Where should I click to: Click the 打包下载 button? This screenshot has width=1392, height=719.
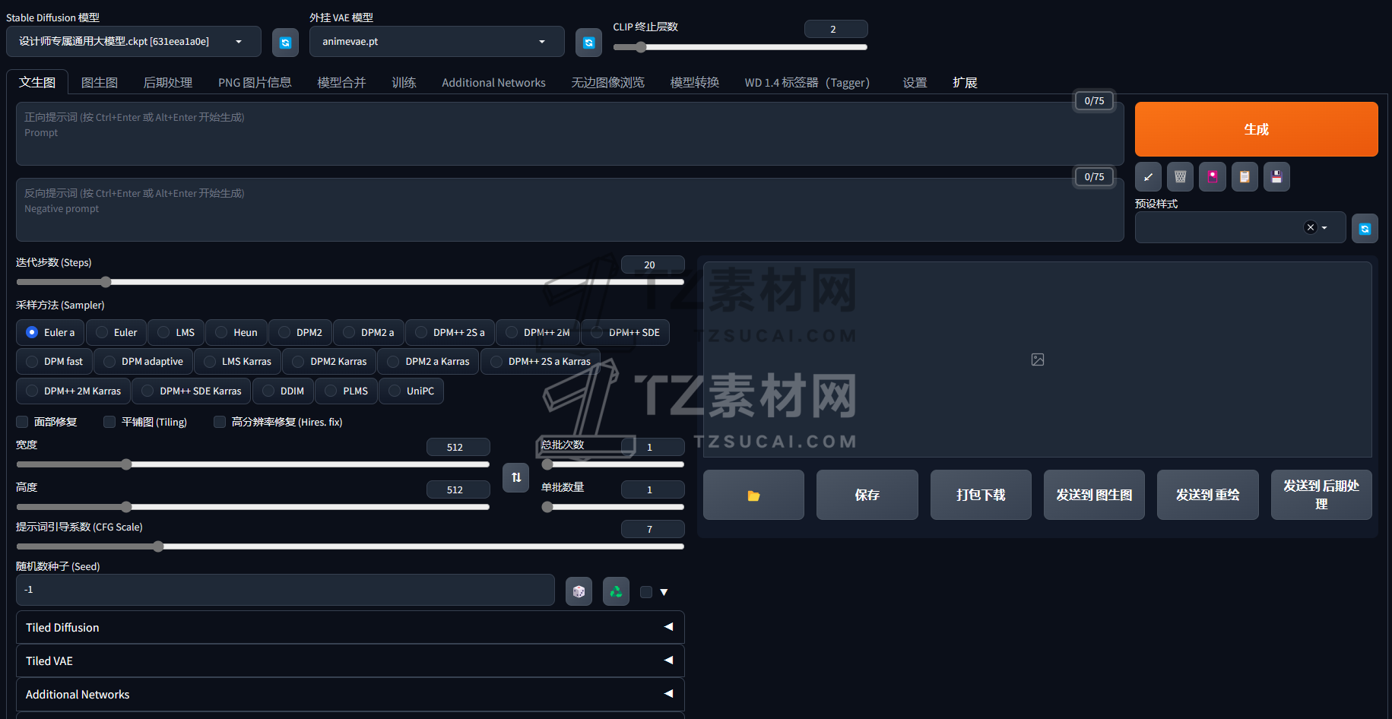click(x=981, y=495)
